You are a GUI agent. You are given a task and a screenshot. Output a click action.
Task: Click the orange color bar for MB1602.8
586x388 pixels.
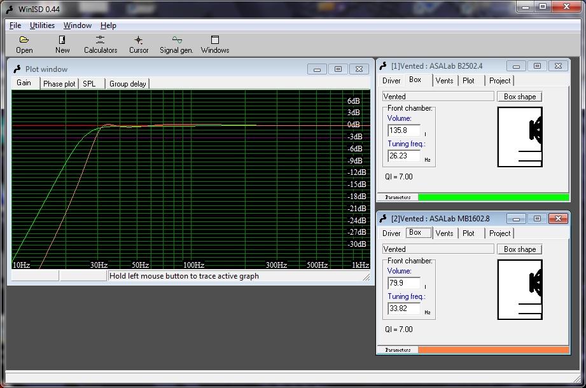tap(493, 350)
